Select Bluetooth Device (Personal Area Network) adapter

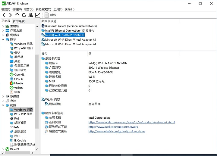(x=69, y=26)
